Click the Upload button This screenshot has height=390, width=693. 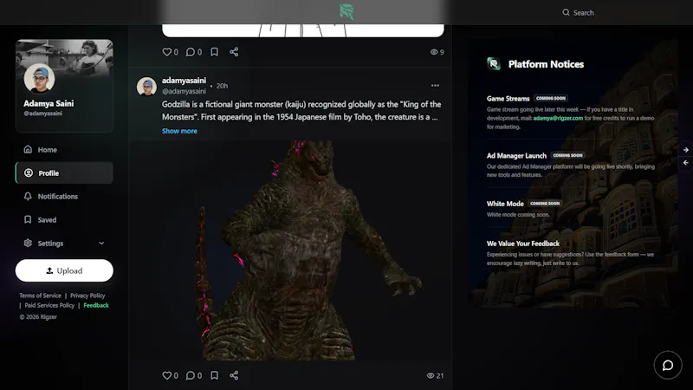pyautogui.click(x=64, y=270)
